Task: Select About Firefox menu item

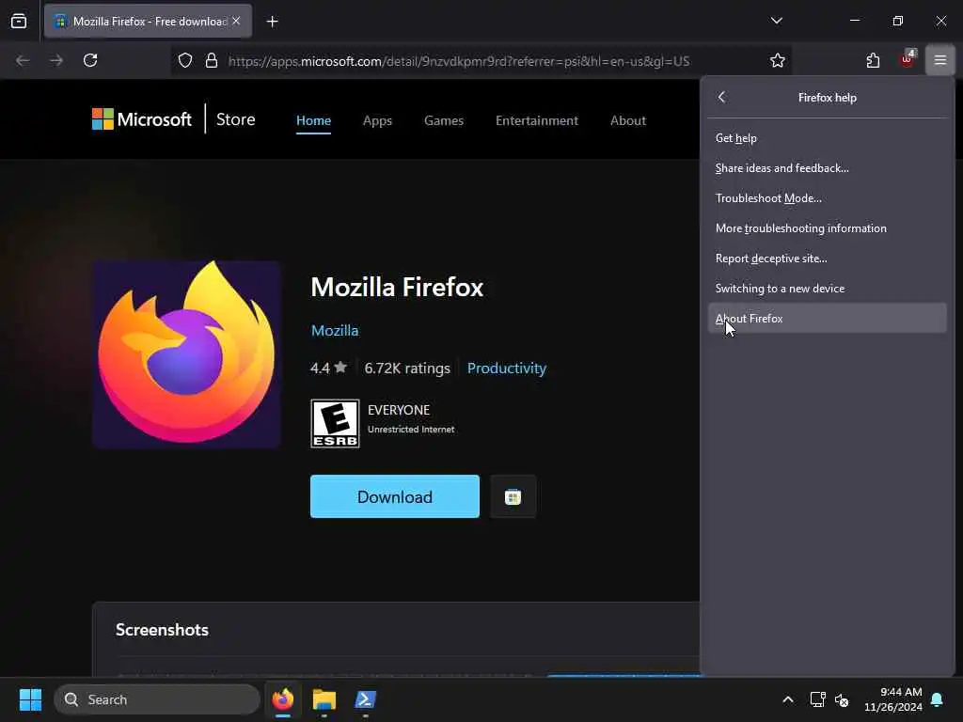Action: coord(827,318)
